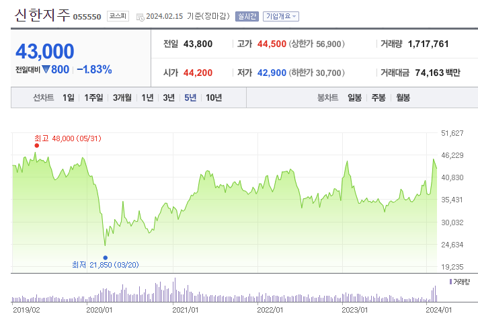Switch to 주봉 candlestick chart

(x=379, y=97)
